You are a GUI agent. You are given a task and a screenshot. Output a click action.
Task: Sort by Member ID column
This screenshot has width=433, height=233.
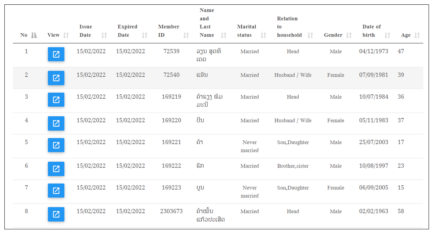tap(186, 35)
